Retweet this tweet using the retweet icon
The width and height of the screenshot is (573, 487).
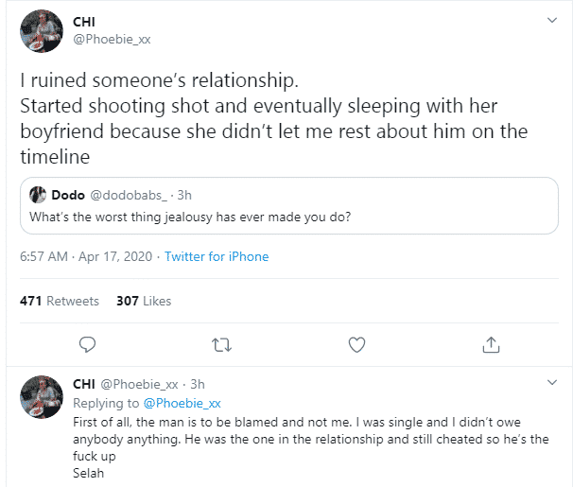pyautogui.click(x=222, y=345)
